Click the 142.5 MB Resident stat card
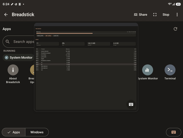 (99, 44)
